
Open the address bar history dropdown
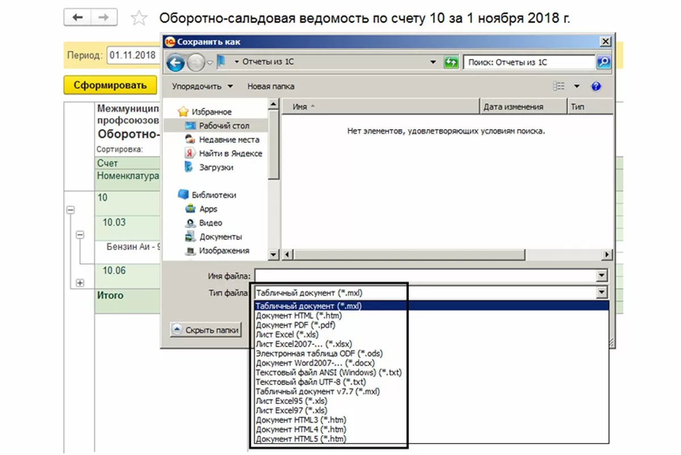pos(434,62)
